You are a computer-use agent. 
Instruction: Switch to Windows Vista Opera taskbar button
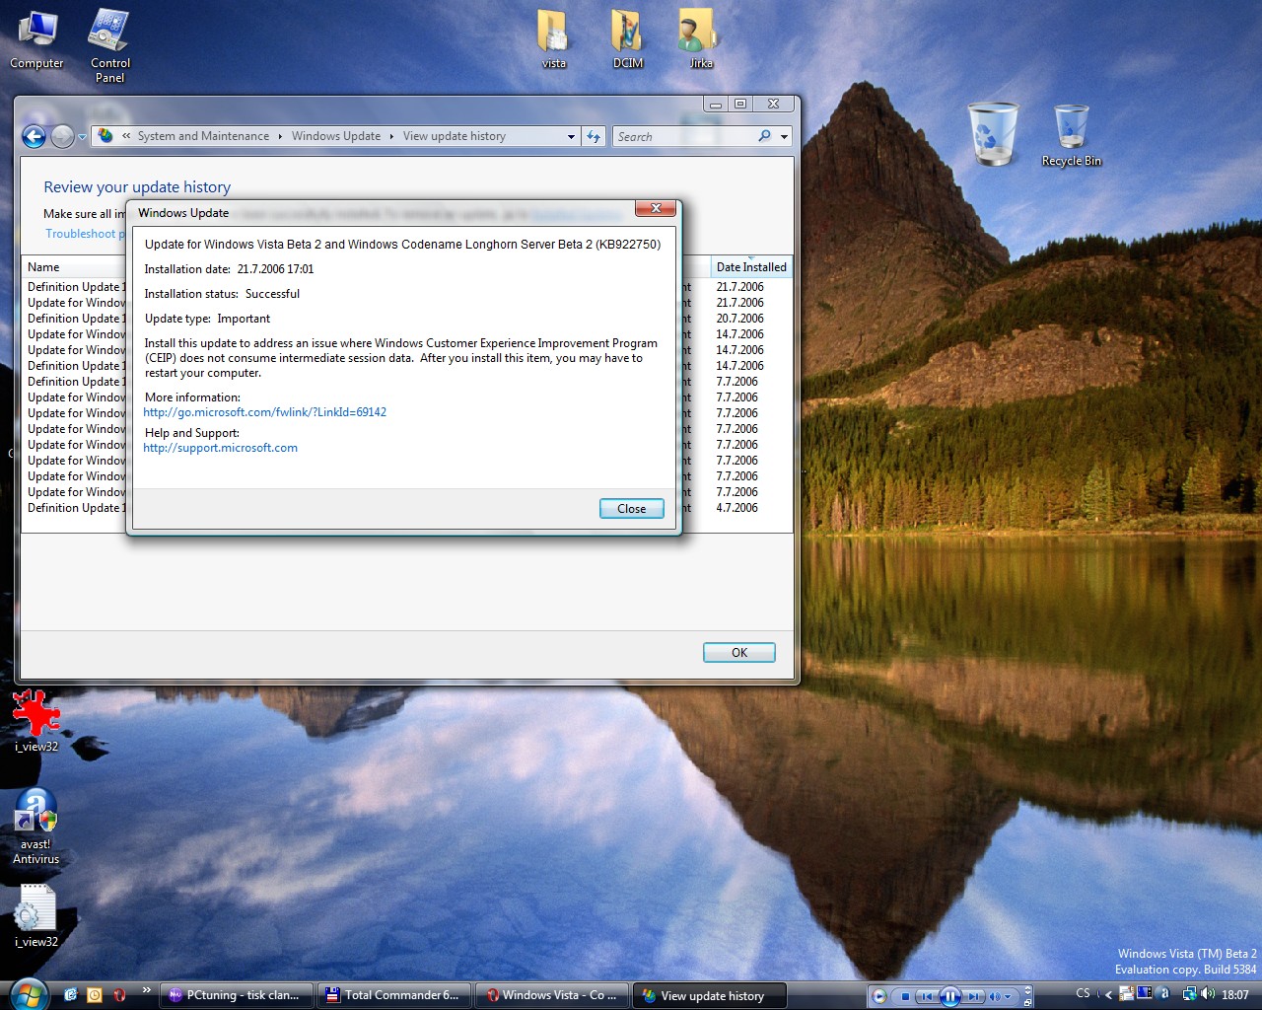[x=552, y=995]
